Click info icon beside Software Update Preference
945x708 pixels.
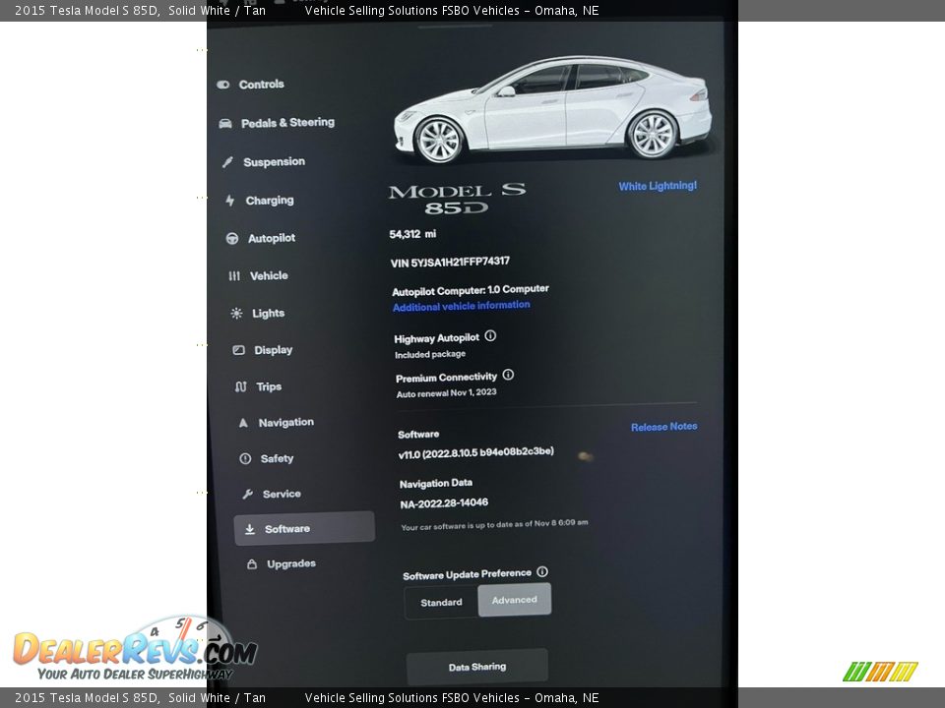(x=542, y=571)
